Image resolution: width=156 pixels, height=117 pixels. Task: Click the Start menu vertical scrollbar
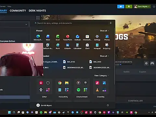tap(114, 56)
